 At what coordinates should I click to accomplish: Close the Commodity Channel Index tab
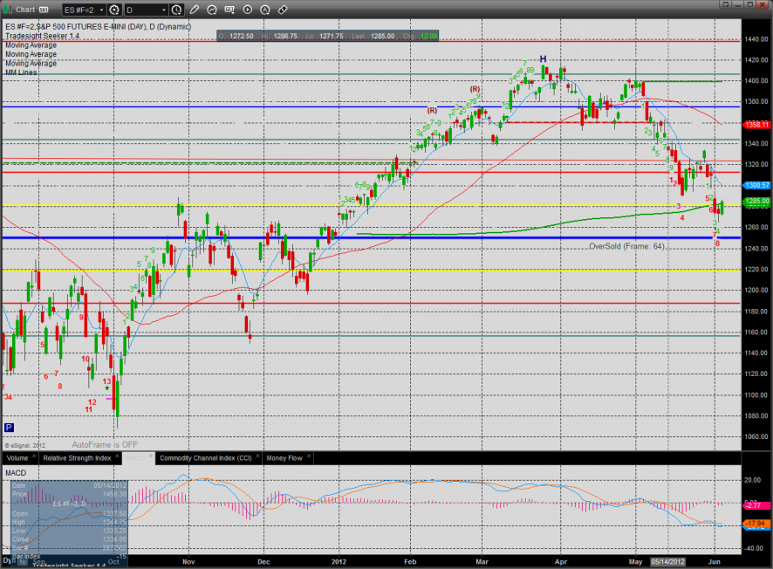[x=257, y=456]
